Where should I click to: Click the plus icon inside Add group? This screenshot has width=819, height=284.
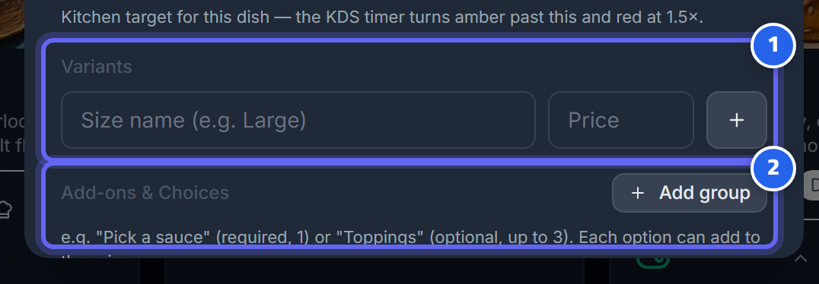[x=637, y=193]
